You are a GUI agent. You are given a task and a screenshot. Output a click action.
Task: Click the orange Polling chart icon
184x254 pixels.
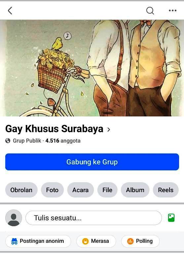130,241
